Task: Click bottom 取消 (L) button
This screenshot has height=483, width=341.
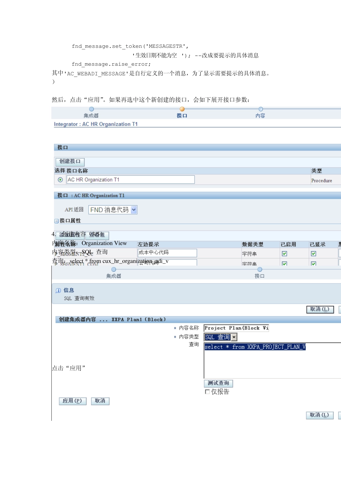Action: coord(320,415)
